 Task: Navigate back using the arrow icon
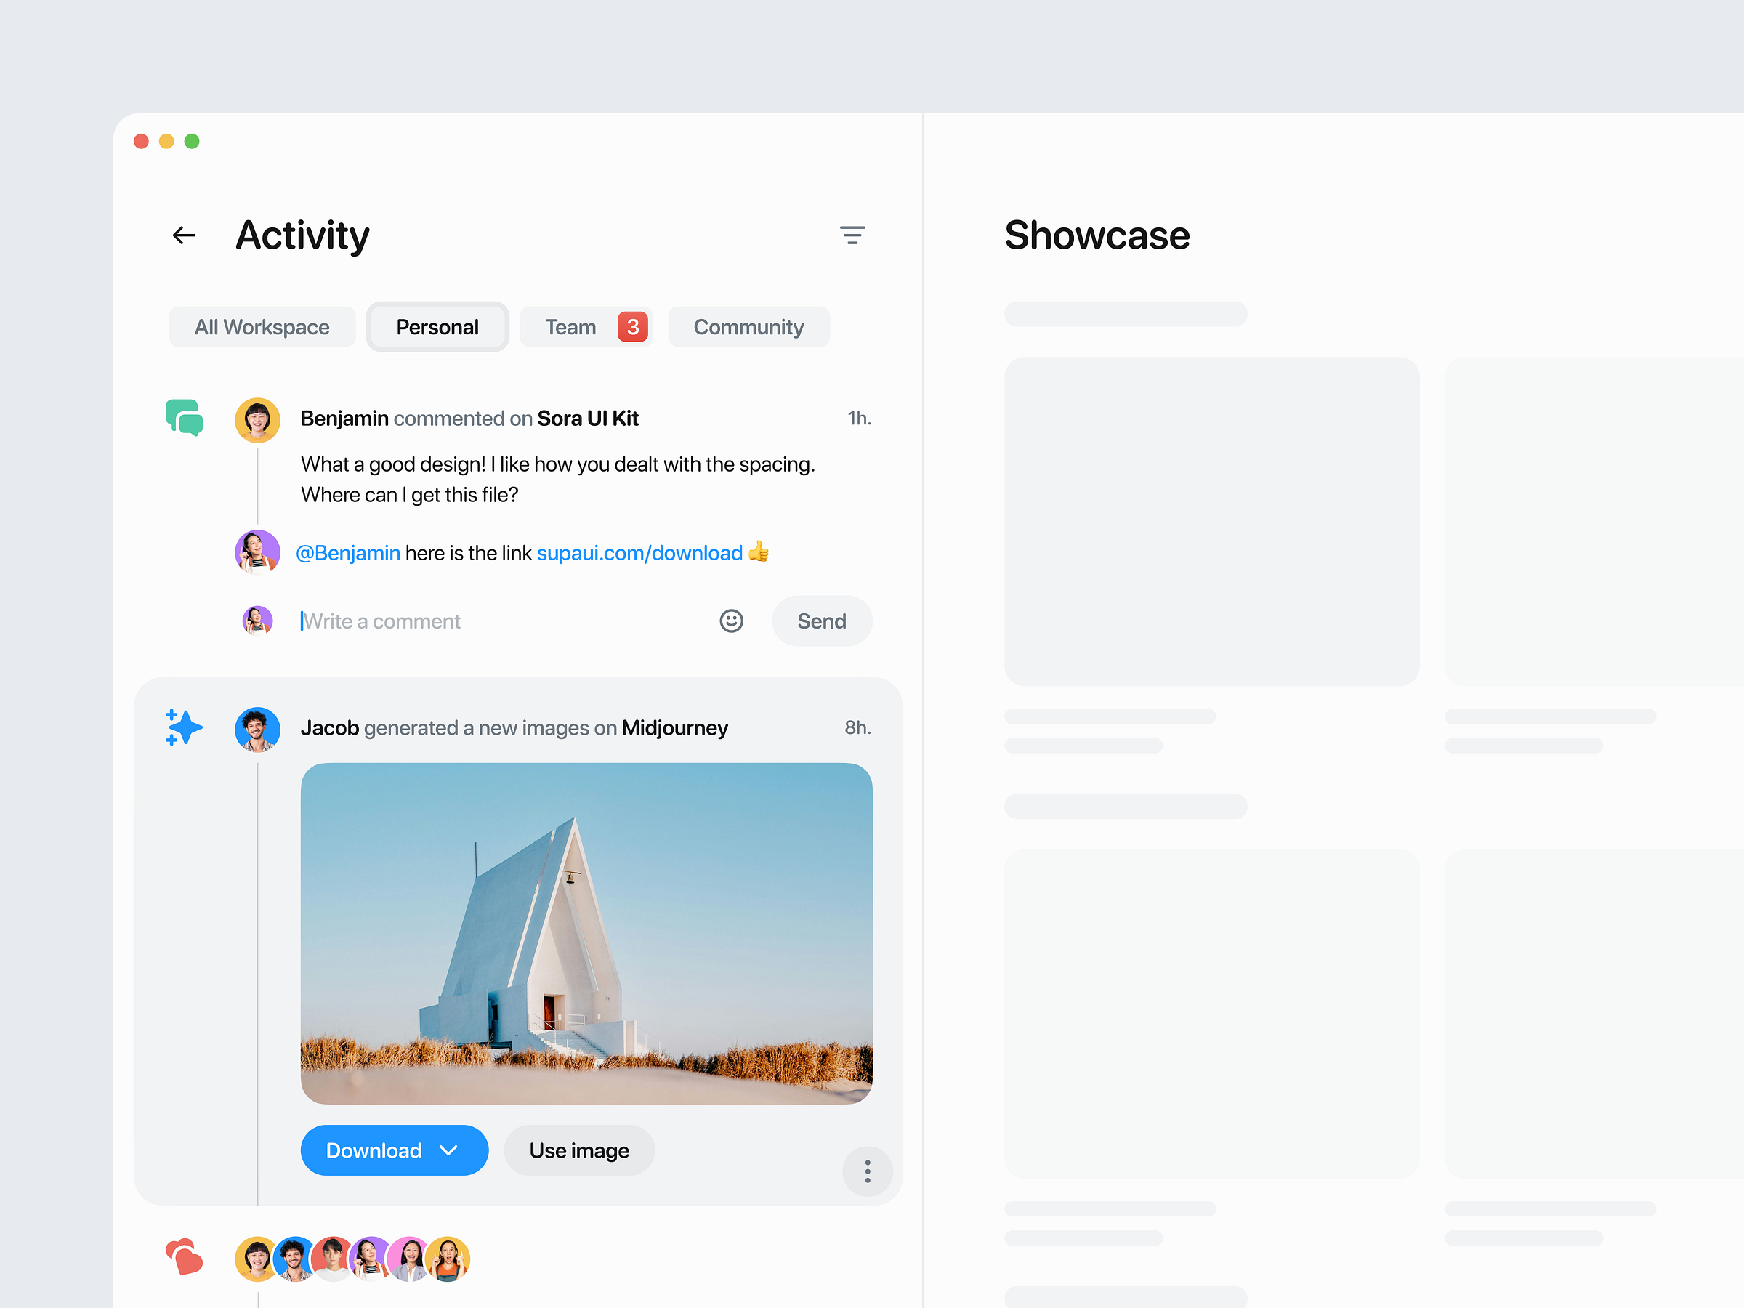click(x=183, y=235)
